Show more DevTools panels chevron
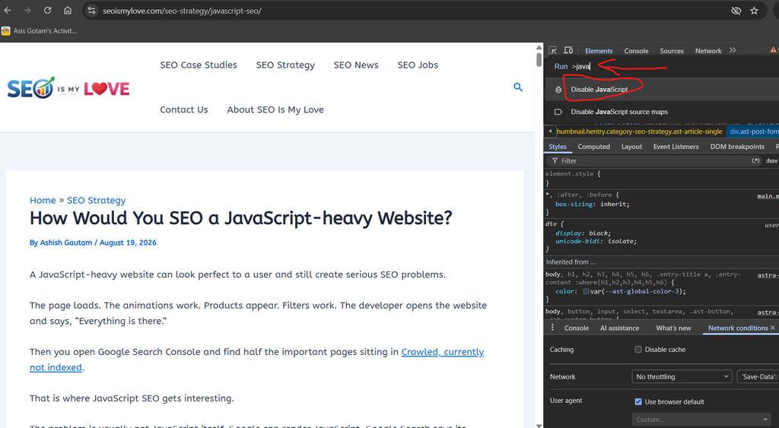 tap(733, 50)
